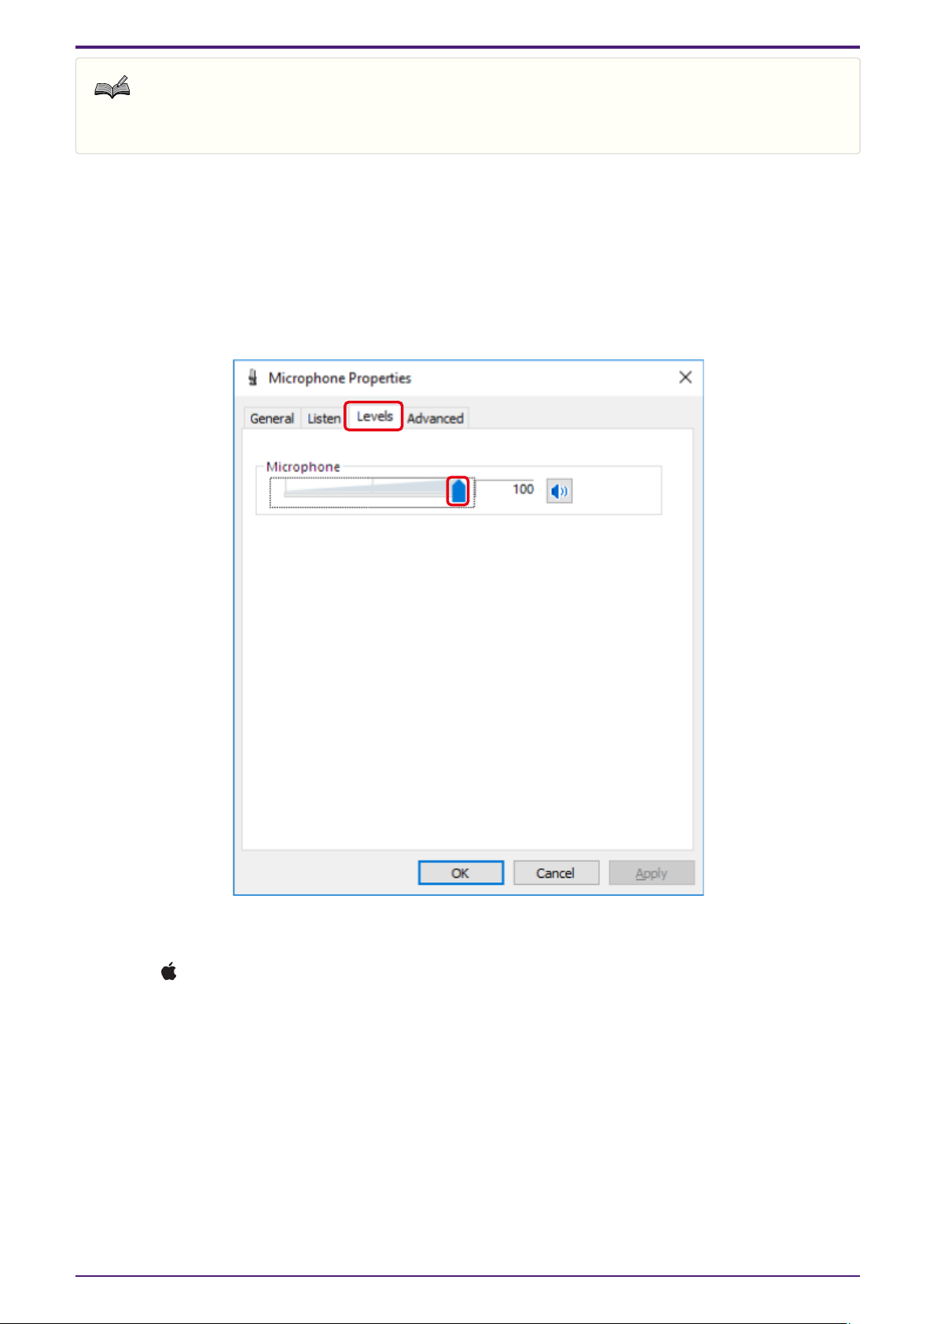Click the Microphone Properties title text
The image size is (937, 1324).
340,378
